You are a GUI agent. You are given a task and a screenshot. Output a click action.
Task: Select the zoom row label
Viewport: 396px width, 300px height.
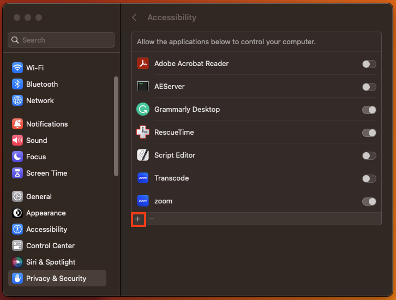pyautogui.click(x=163, y=201)
